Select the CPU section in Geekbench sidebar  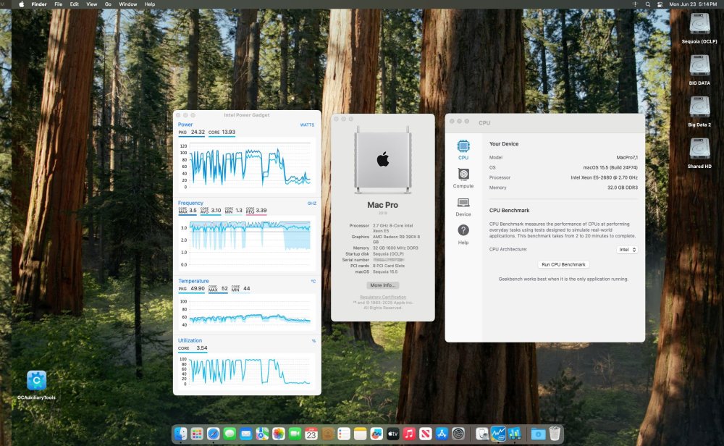coord(463,150)
